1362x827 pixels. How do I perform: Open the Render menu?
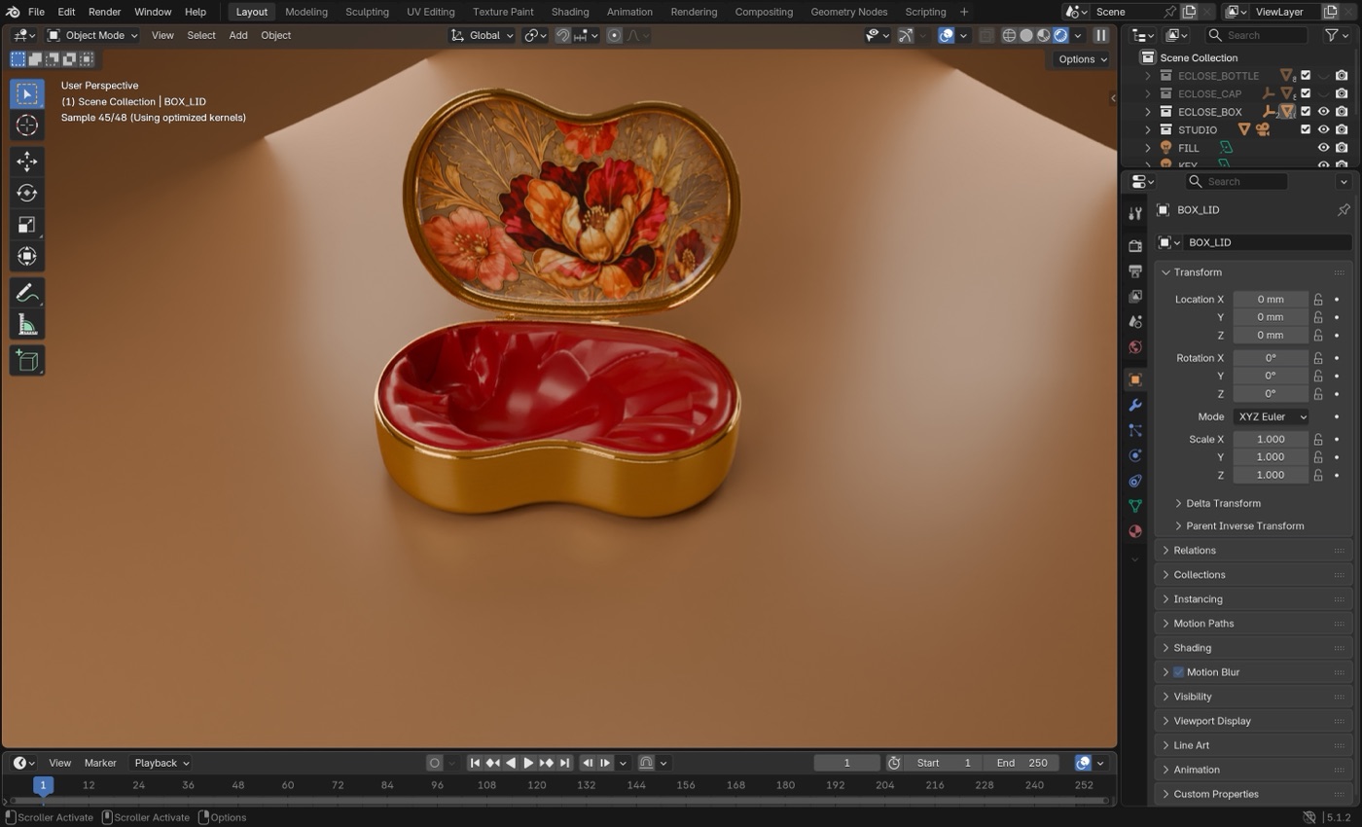[x=104, y=12]
